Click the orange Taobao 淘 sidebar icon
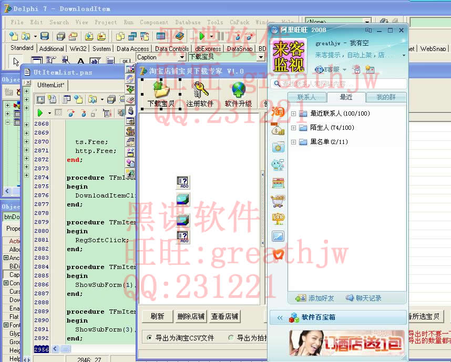This screenshot has height=362, width=451. pyautogui.click(x=278, y=111)
